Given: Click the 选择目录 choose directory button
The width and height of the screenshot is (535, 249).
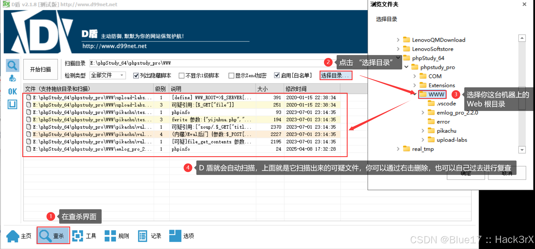Looking at the screenshot, I should 336,76.
